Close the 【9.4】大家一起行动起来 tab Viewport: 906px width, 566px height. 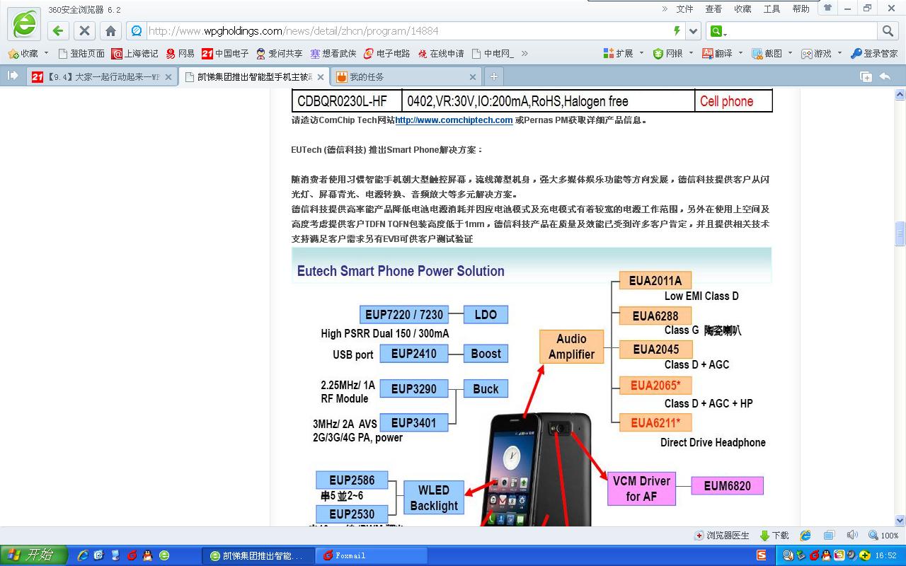tap(168, 77)
